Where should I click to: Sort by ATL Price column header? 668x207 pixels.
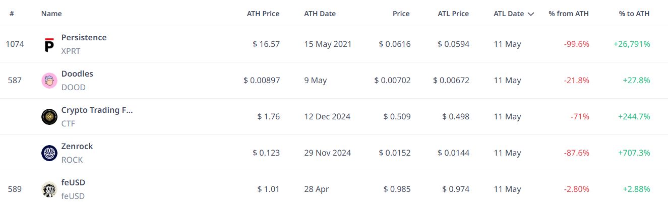(x=453, y=14)
